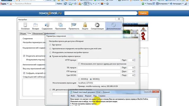Select auto-detect proxy settings for this network
Screen dimensions: 189x106
tap(50, 49)
